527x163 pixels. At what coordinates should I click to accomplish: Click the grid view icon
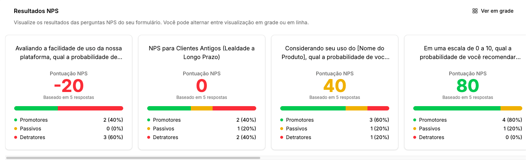click(x=475, y=11)
